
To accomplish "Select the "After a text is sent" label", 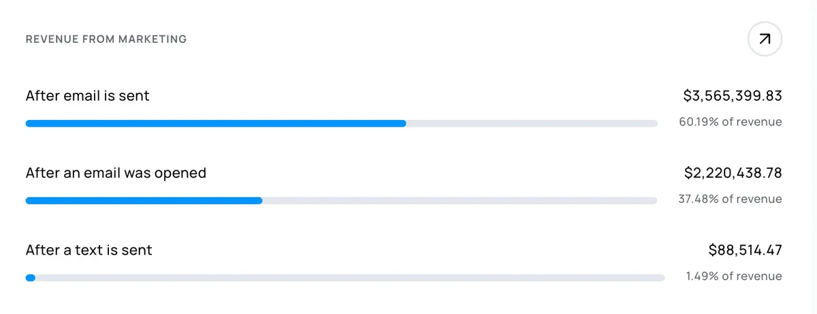I will [x=89, y=250].
